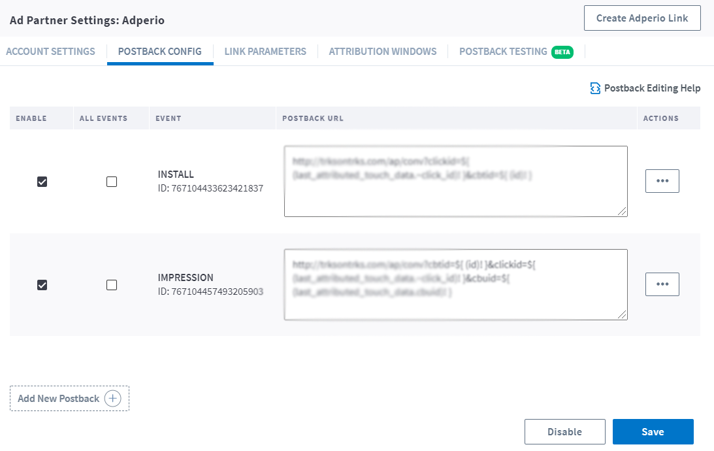Viewport: 714px width, 451px height.
Task: Switch to the Account Settings tab
Action: (x=50, y=52)
